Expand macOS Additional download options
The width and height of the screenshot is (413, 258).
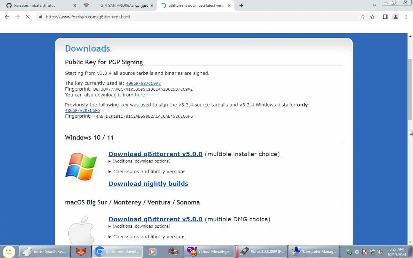(139, 226)
